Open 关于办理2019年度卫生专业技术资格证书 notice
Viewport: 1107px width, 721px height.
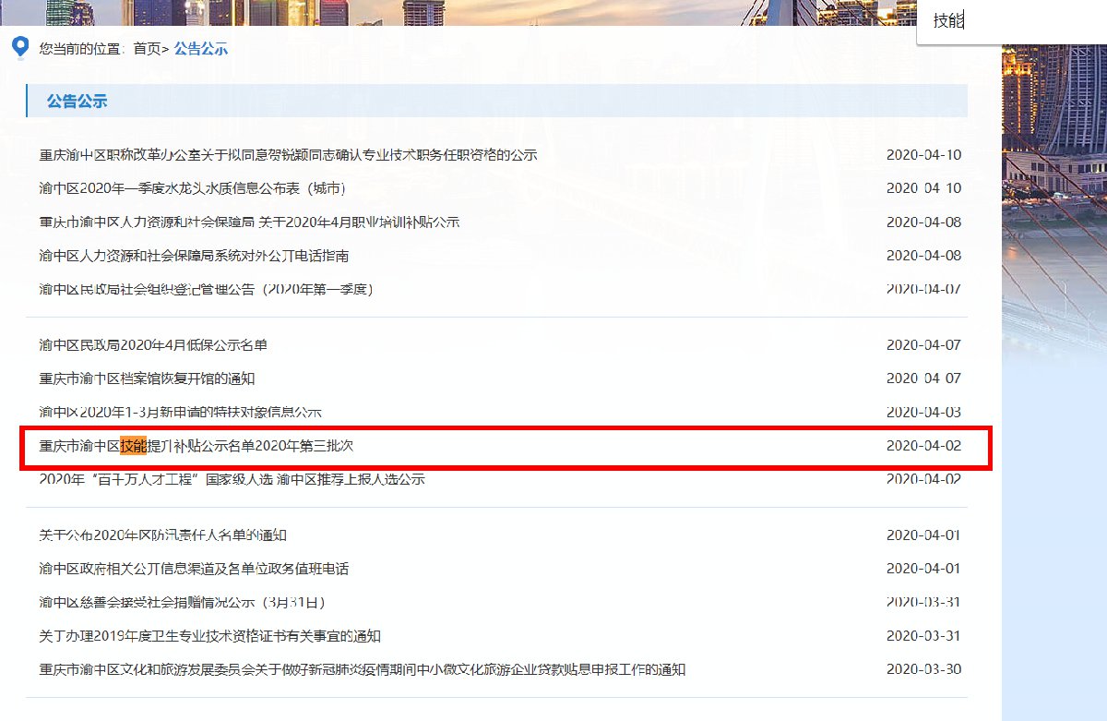pos(210,636)
